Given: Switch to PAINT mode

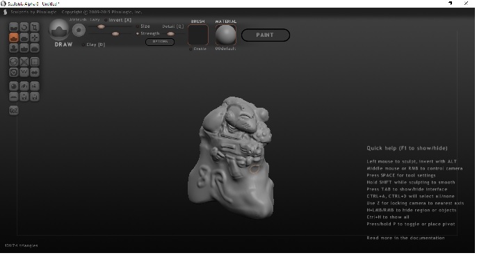Looking at the screenshot, I should [266, 35].
